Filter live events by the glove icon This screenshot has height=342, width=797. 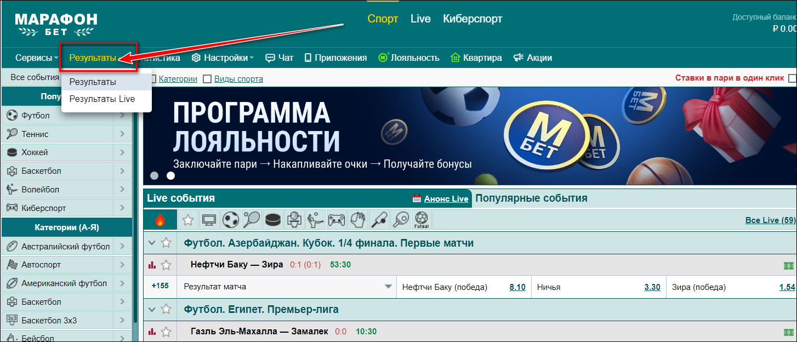[357, 220]
